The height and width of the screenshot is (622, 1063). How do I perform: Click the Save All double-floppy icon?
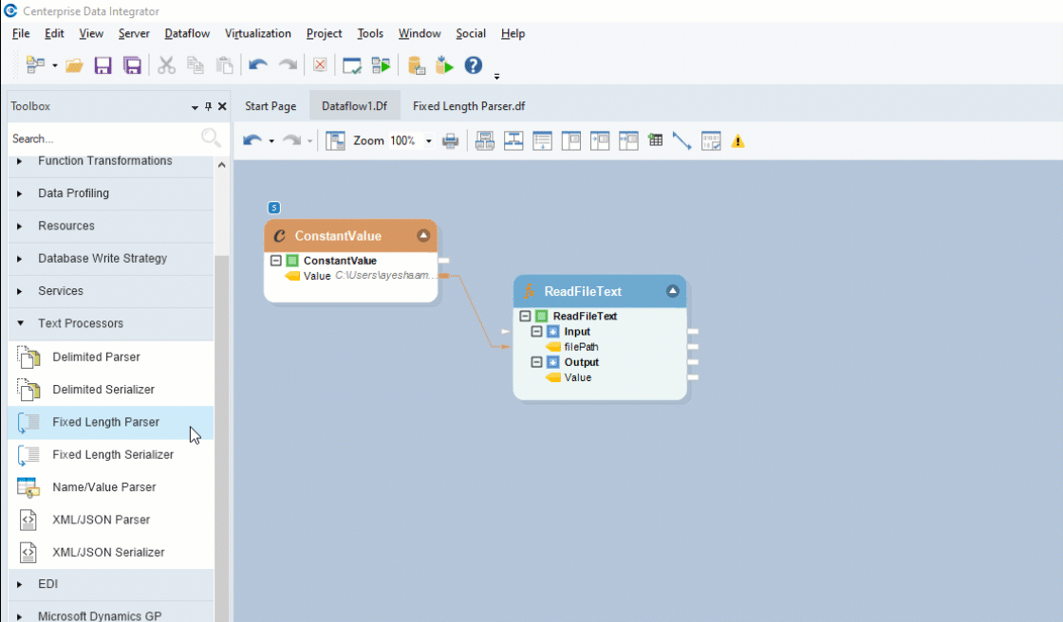(133, 65)
